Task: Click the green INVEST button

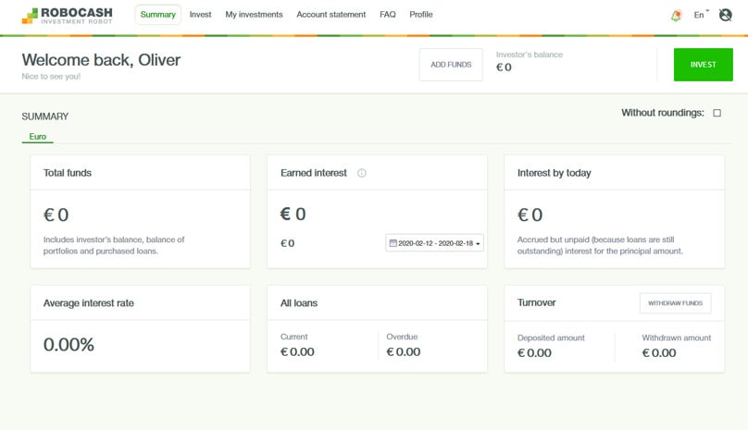Action: [704, 65]
